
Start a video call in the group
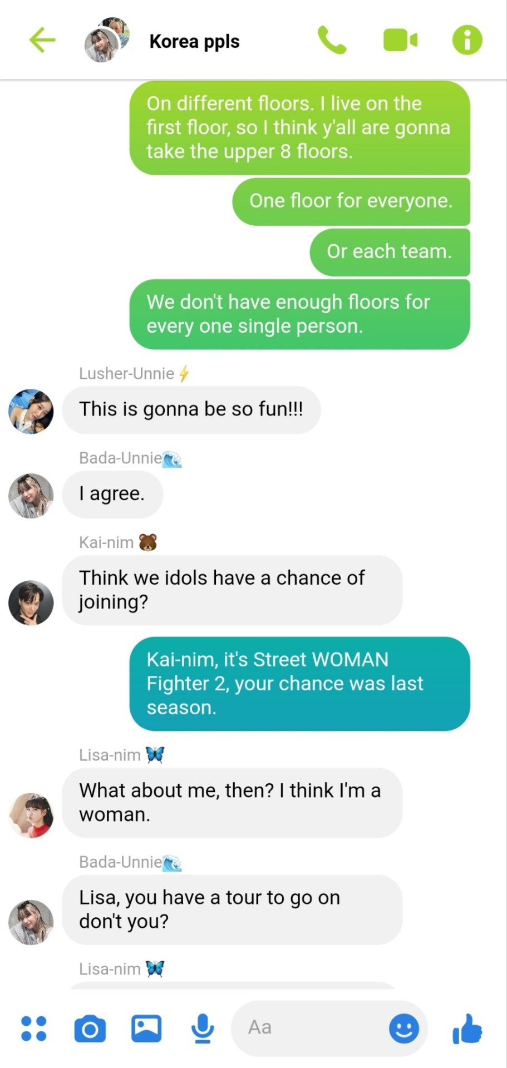coord(400,41)
